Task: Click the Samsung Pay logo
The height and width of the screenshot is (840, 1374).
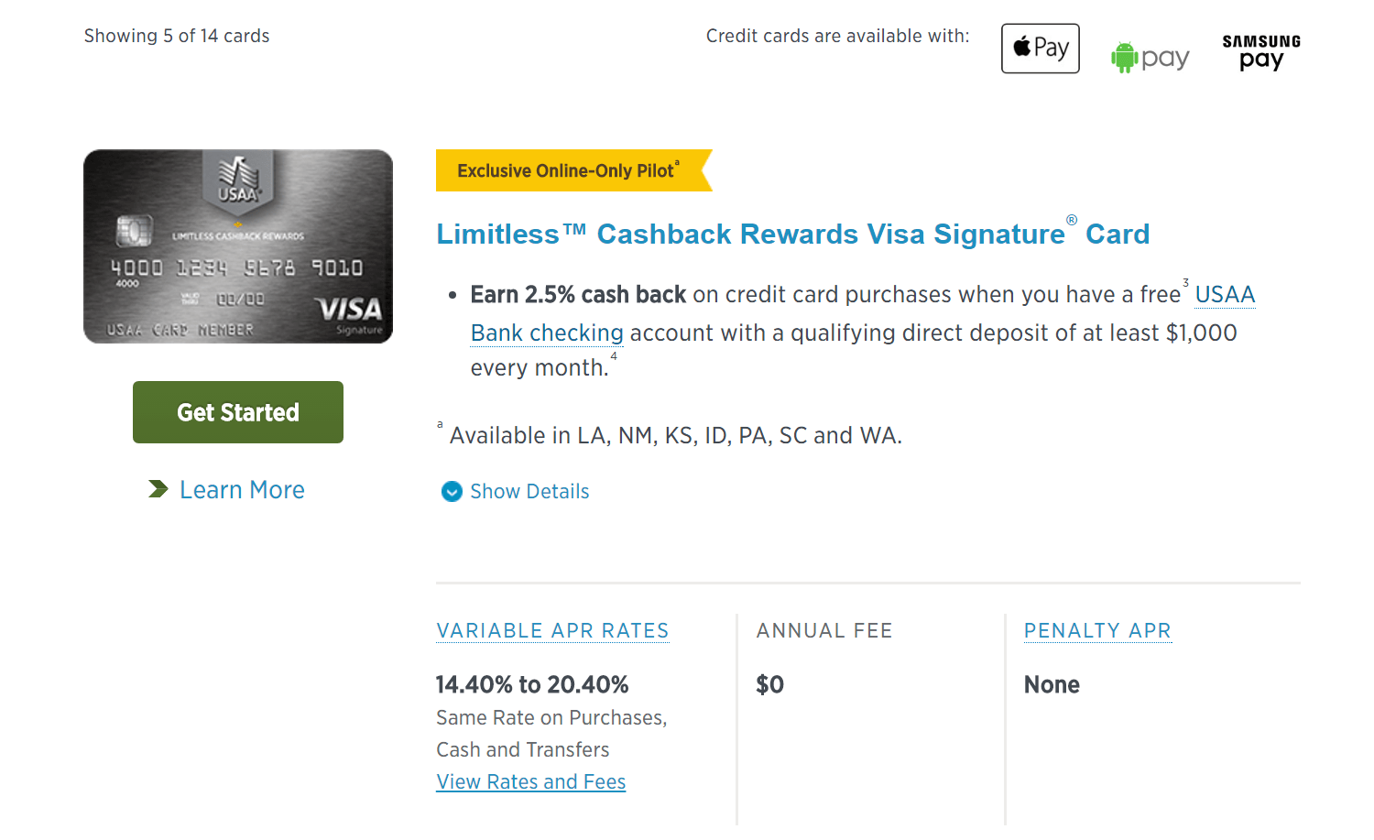Action: pos(1260,52)
